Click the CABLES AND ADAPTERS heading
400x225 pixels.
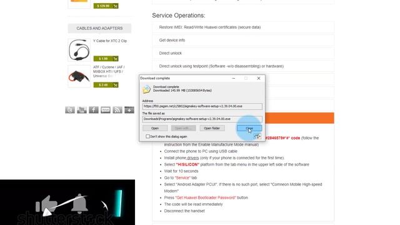tap(99, 28)
